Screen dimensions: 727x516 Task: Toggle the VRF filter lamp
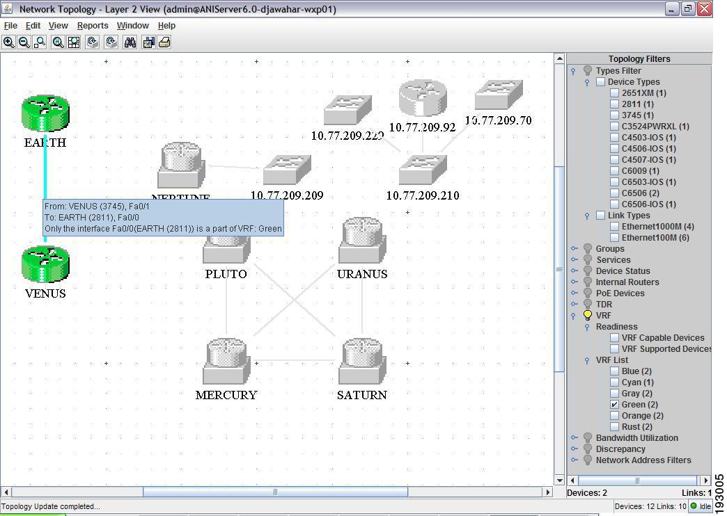click(x=588, y=315)
